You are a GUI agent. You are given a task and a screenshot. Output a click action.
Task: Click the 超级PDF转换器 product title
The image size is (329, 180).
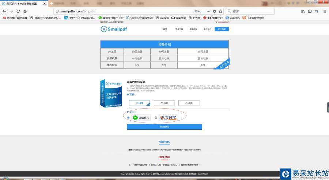point(136,82)
